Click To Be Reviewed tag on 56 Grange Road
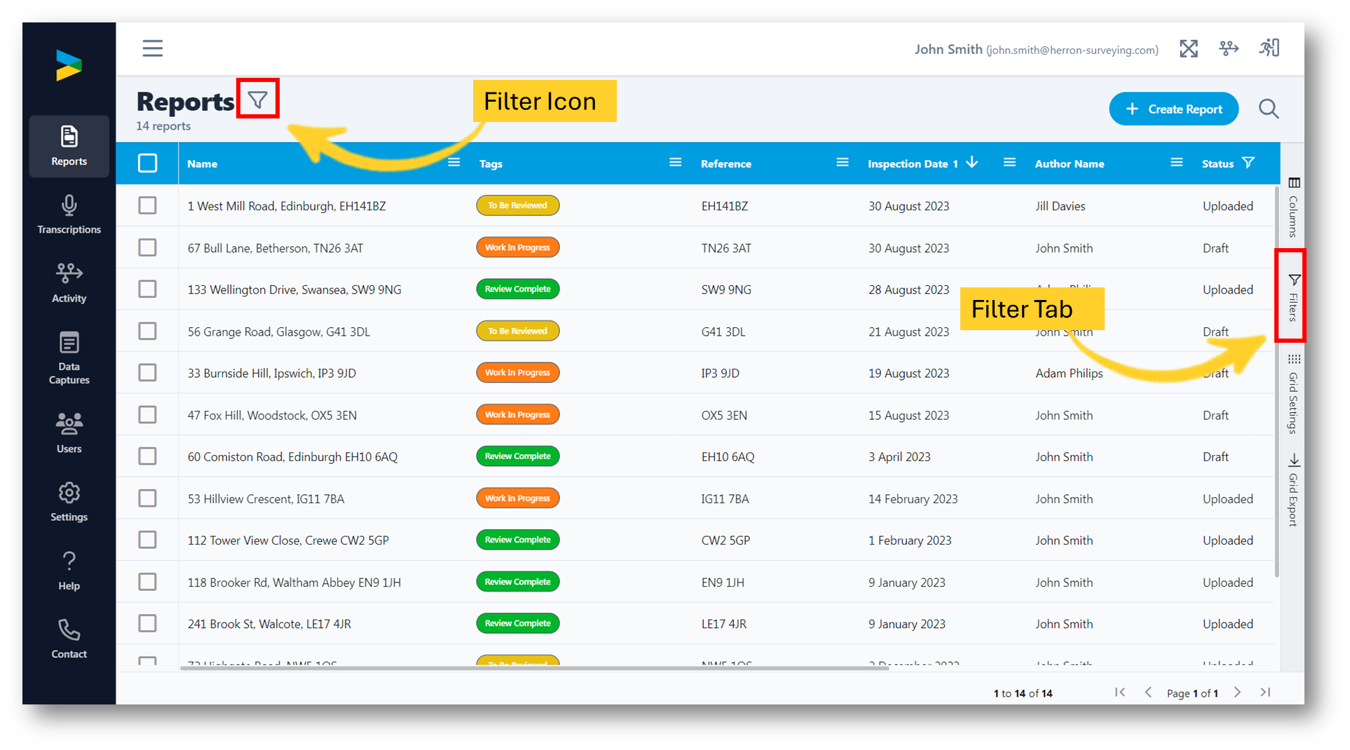This screenshot has height=750, width=1350. pos(518,331)
